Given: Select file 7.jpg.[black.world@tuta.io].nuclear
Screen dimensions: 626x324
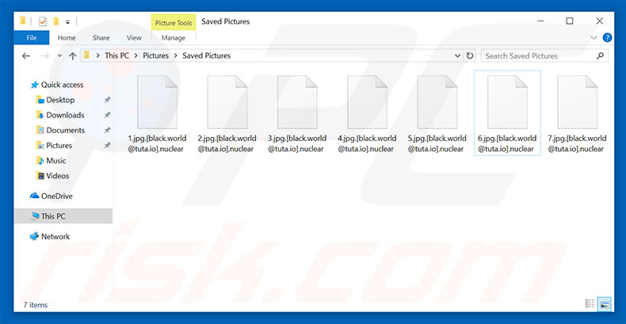Looking at the screenshot, I should coord(578,114).
